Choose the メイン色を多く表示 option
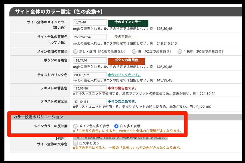The width and height of the screenshot is (245, 163). tap(75, 126)
